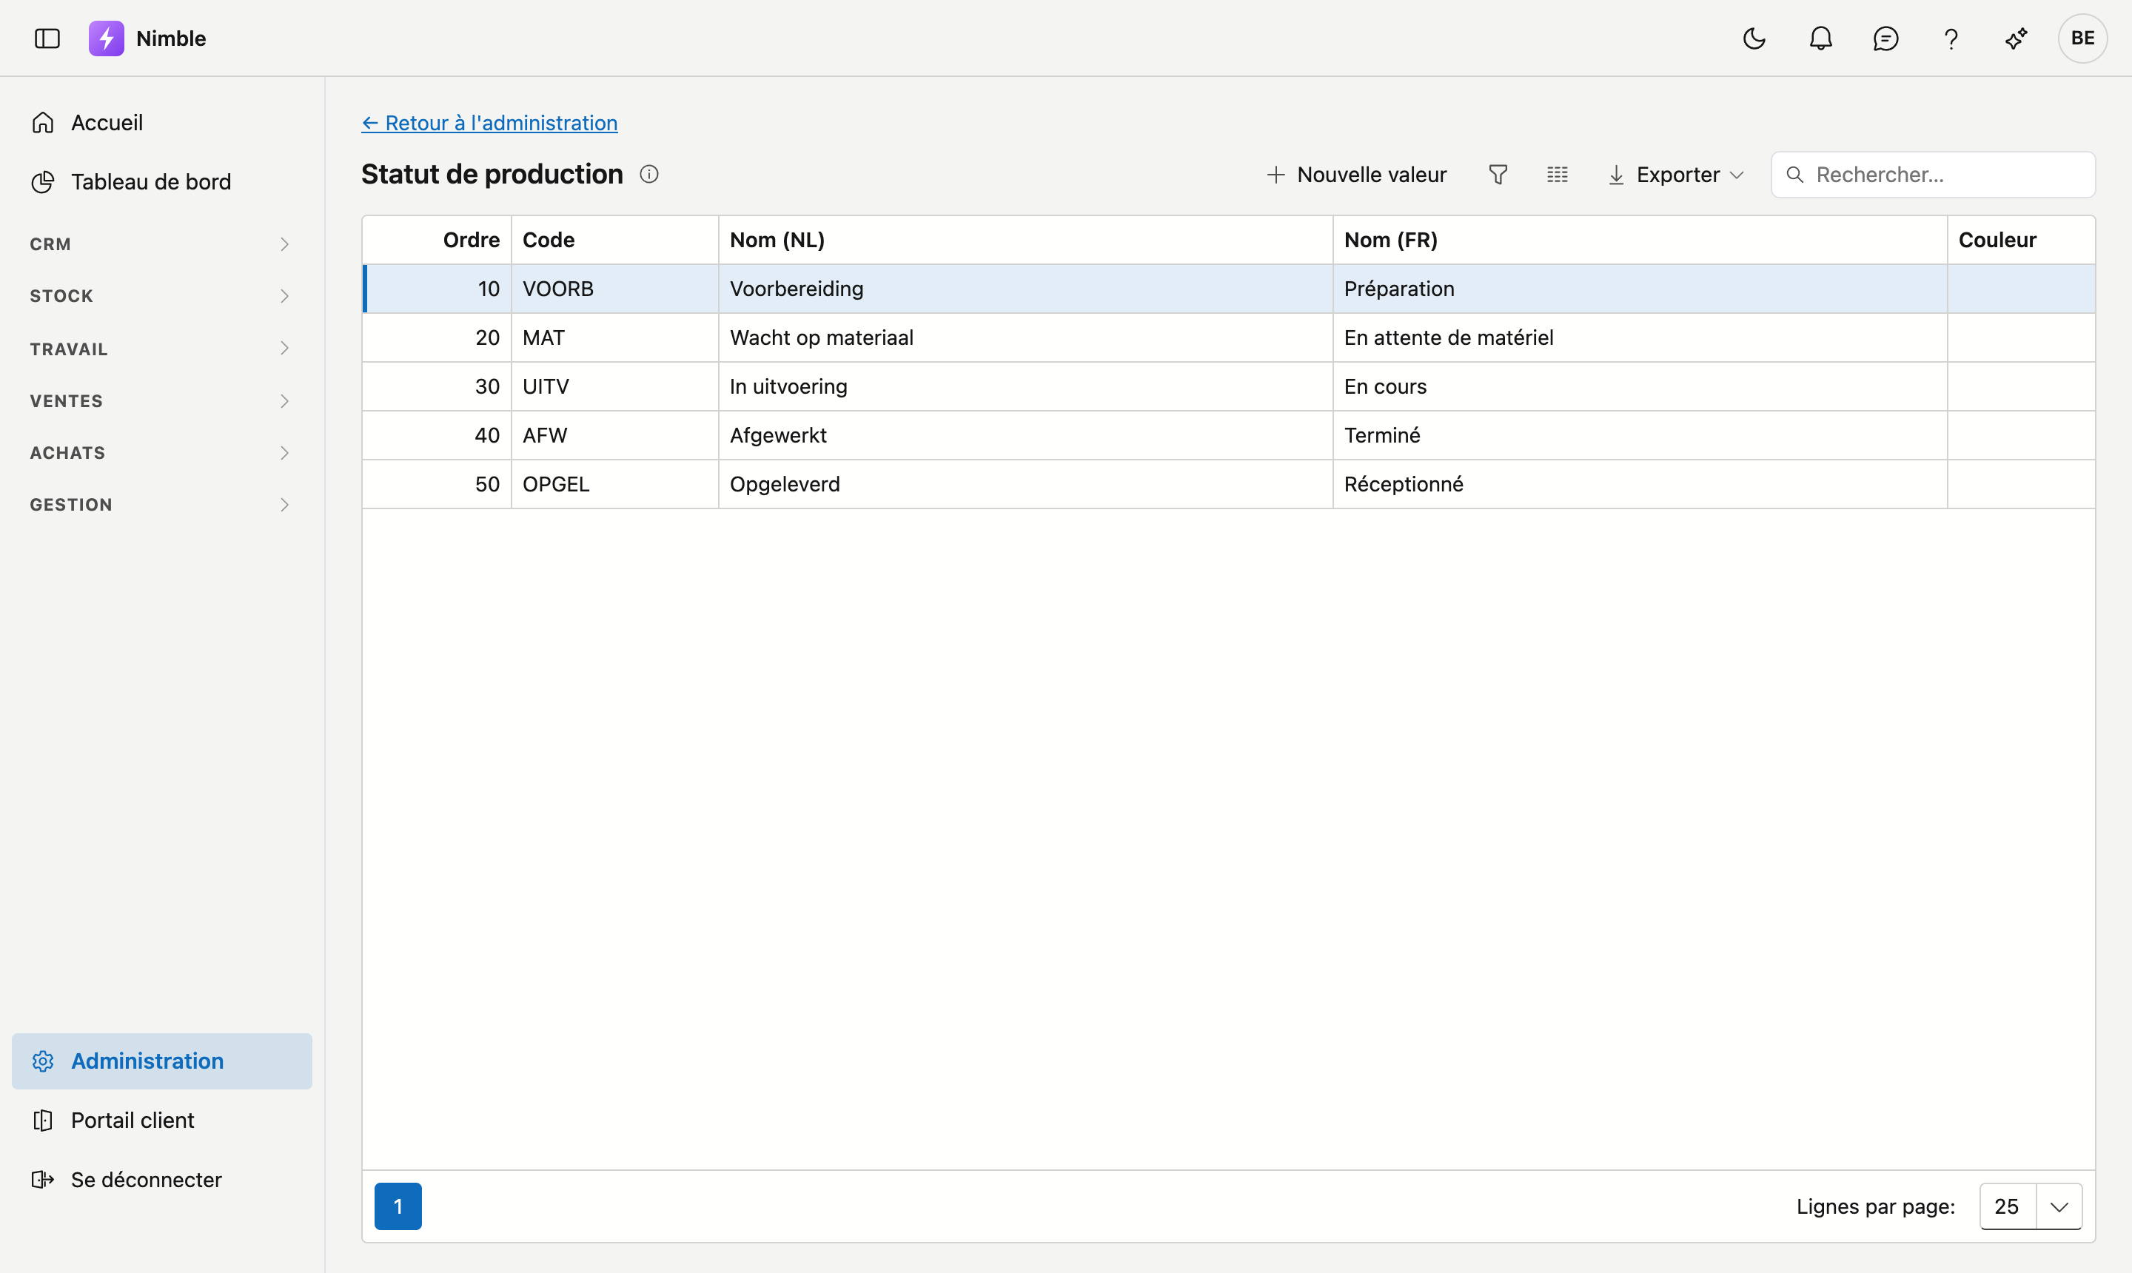The width and height of the screenshot is (2132, 1273).
Task: Click the Préparation cell
Action: (1640, 289)
